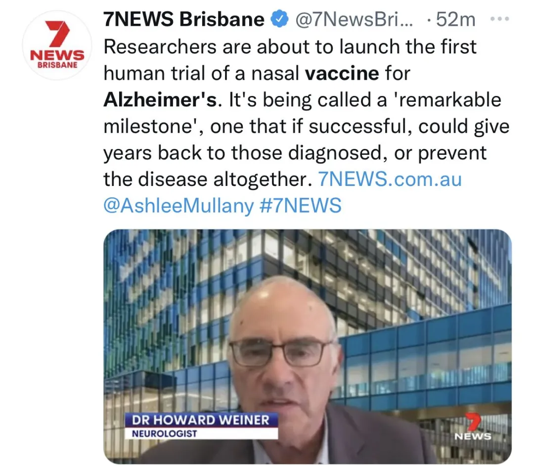Click the bold word Alzheimer's in tweet
The width and height of the screenshot is (534, 466).
tap(160, 100)
